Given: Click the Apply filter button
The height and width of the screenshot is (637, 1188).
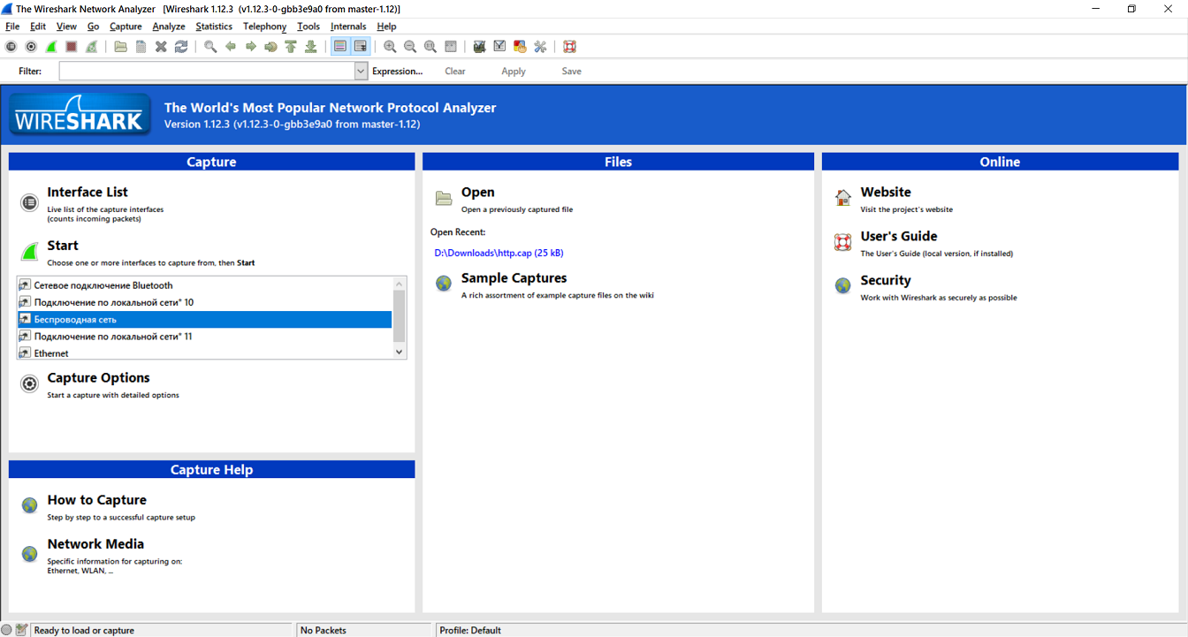Looking at the screenshot, I should click(x=514, y=71).
